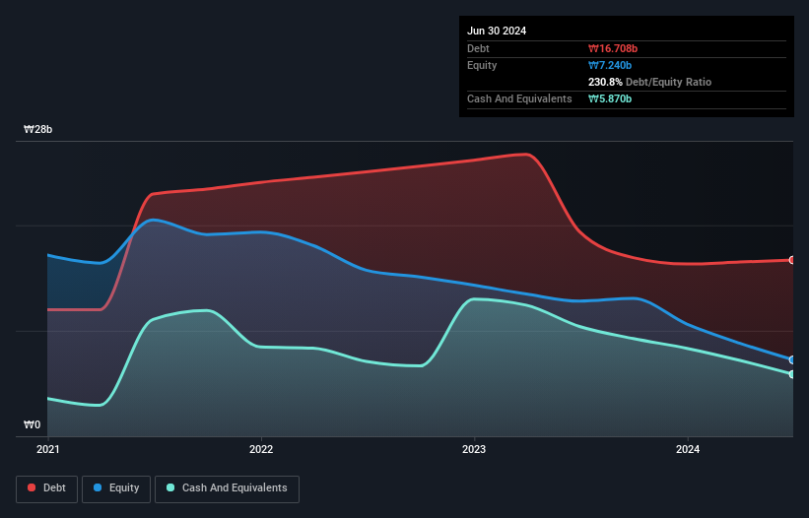The height and width of the screenshot is (518, 809).
Task: Click the ₩28b axis label
Action: tap(37, 129)
